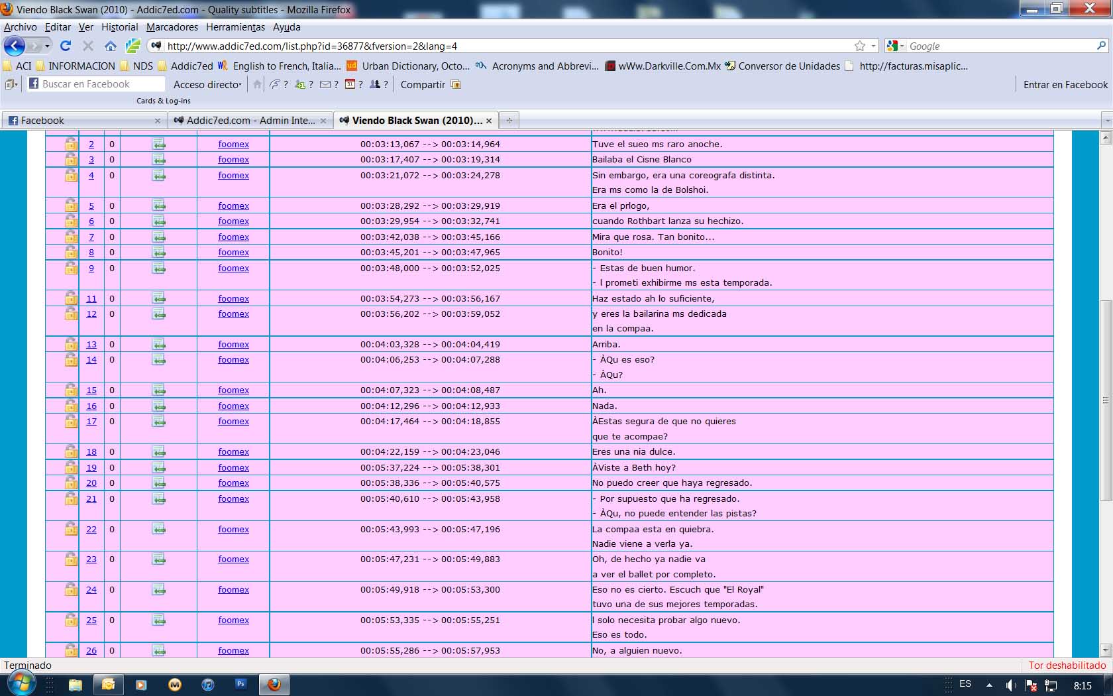Click the subtitle text "Bailaba el Cisne Blanco"
This screenshot has width=1113, height=696.
[641, 159]
